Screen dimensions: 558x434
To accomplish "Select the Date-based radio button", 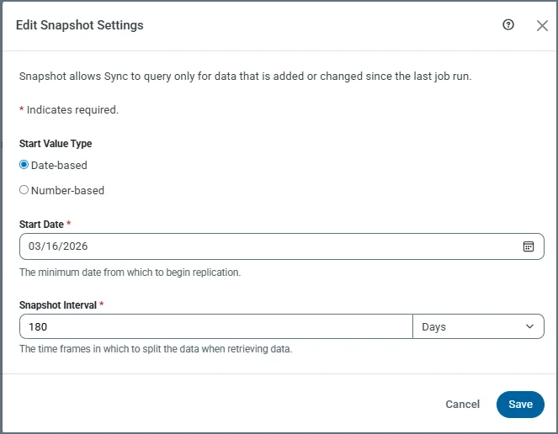I will 24,165.
